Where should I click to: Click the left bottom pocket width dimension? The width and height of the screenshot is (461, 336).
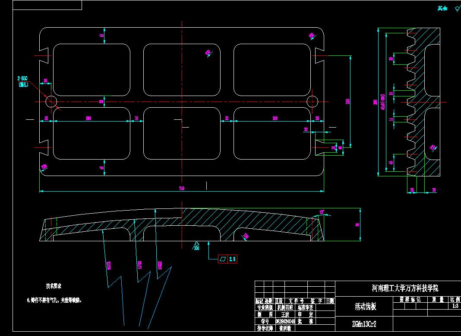tap(88, 118)
